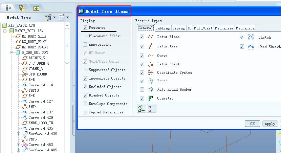Enable the Auto Round Member checkbox
The height and width of the screenshot is (153, 281).
[142, 89]
